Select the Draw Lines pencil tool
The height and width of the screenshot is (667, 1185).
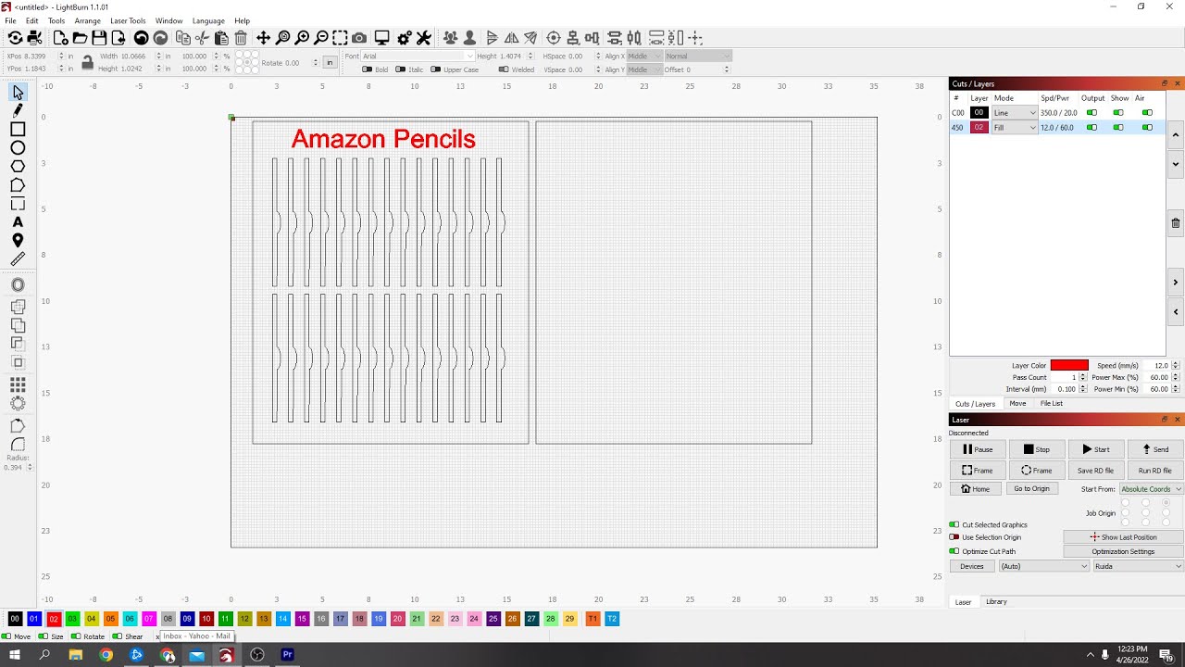pos(18,110)
